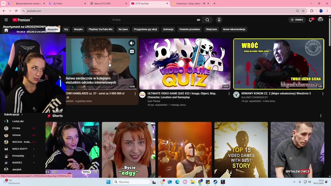331x186 pixels.
Task: Open options for KRWAWY KONON video
Action: pos(323,94)
